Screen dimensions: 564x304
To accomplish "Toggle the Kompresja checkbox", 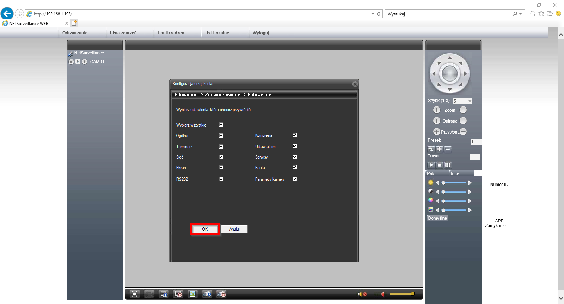I will (x=295, y=135).
